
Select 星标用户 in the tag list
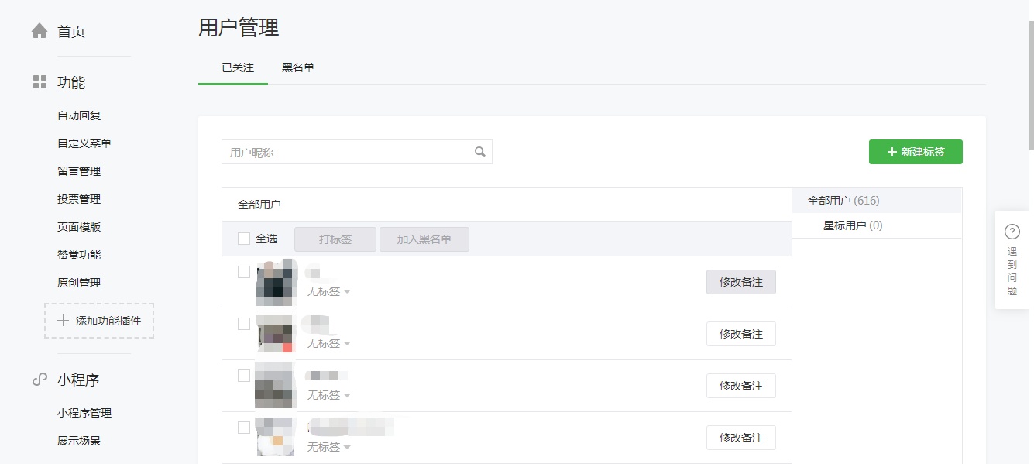click(x=852, y=225)
